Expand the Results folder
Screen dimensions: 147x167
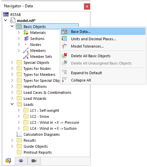tap(12, 140)
